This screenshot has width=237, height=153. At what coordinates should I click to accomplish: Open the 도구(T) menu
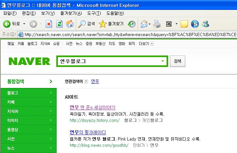[x=94, y=13]
